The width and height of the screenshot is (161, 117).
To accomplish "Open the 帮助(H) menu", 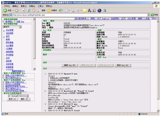I will 49,6.
